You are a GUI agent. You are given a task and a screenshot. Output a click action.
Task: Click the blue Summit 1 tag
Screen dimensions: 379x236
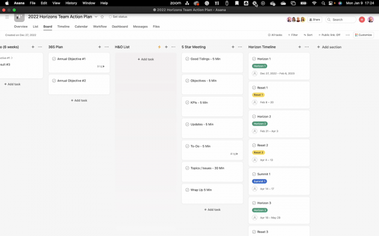[x=259, y=181]
